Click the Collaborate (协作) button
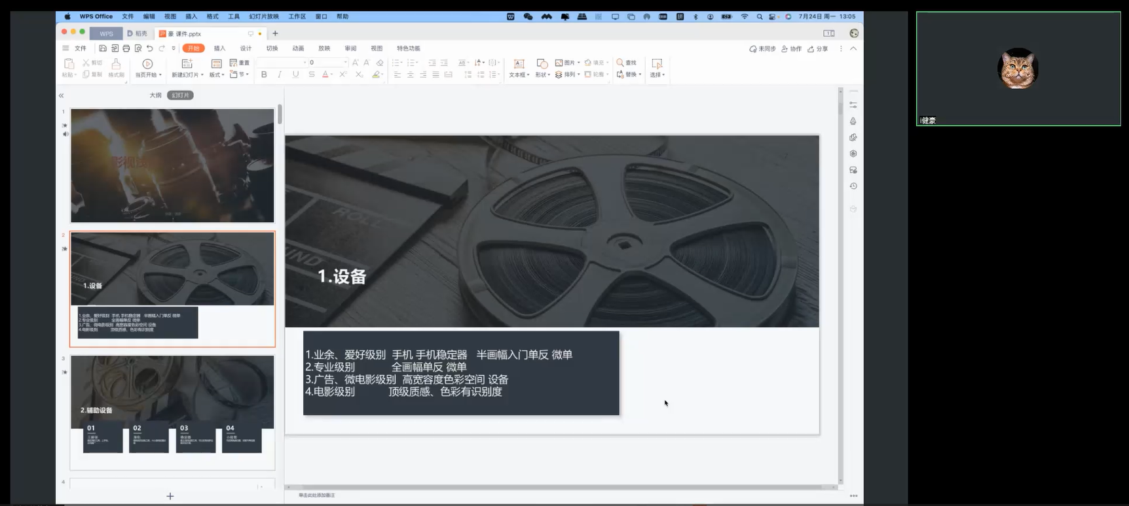The image size is (1129, 506). point(791,49)
